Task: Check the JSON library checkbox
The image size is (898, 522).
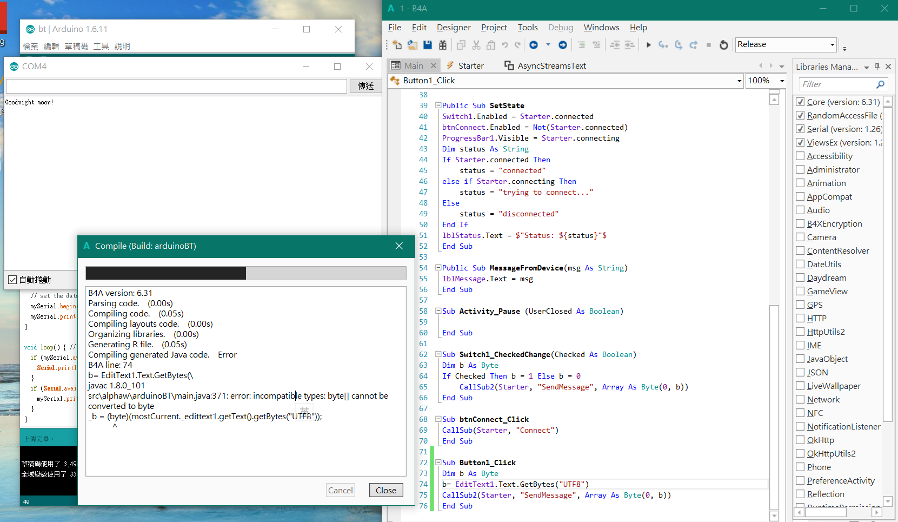Action: point(800,372)
